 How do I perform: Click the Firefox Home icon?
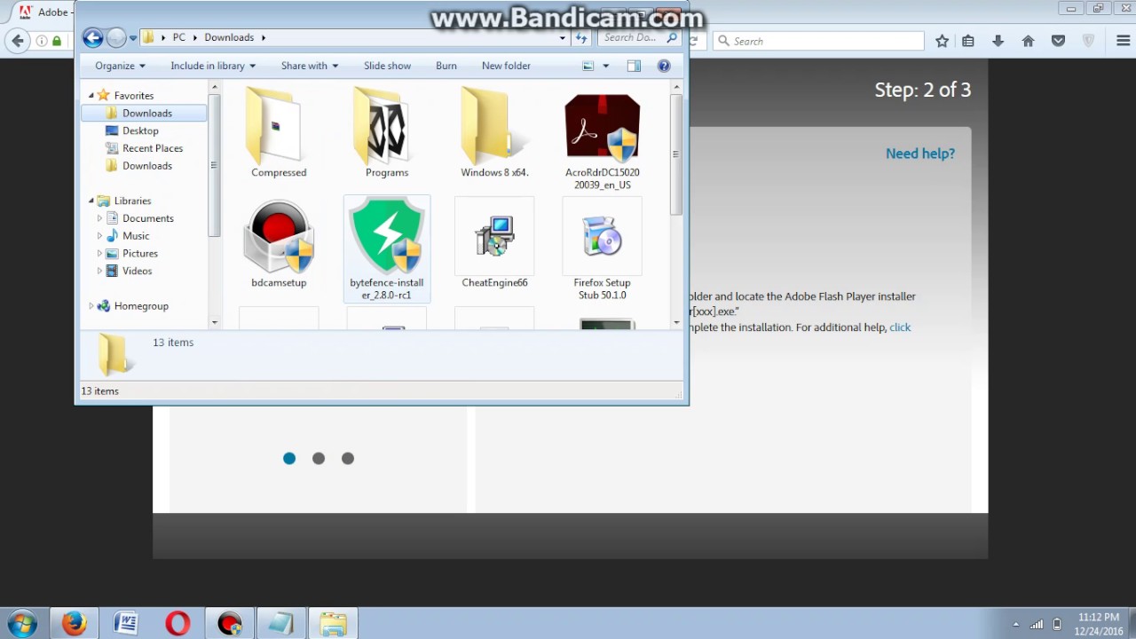[x=1028, y=41]
